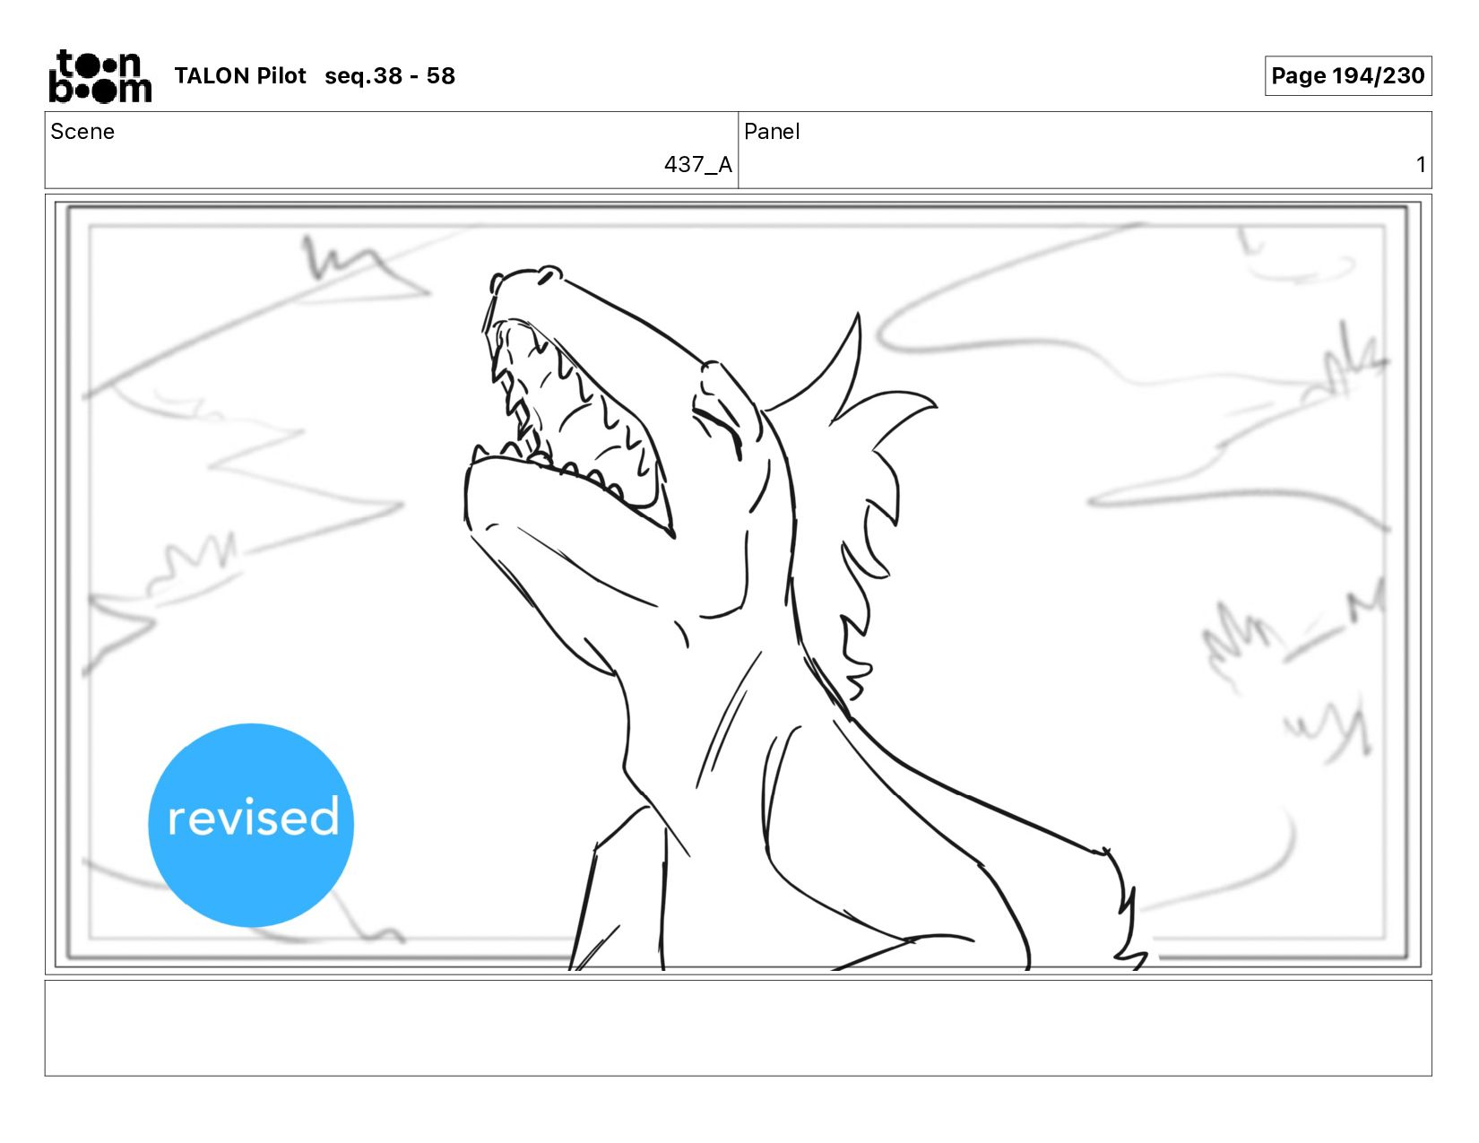Select the scene number '437_A'
Image resolution: width=1479 pixels, height=1143 pixels.
point(697,165)
